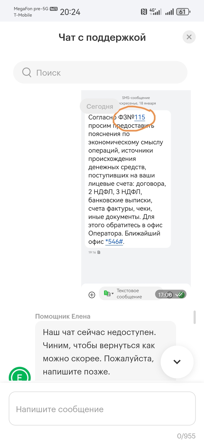Screen dimensions: 204x448
Task: Tap the double checkmark read status
Action: pyautogui.click(x=180, y=294)
